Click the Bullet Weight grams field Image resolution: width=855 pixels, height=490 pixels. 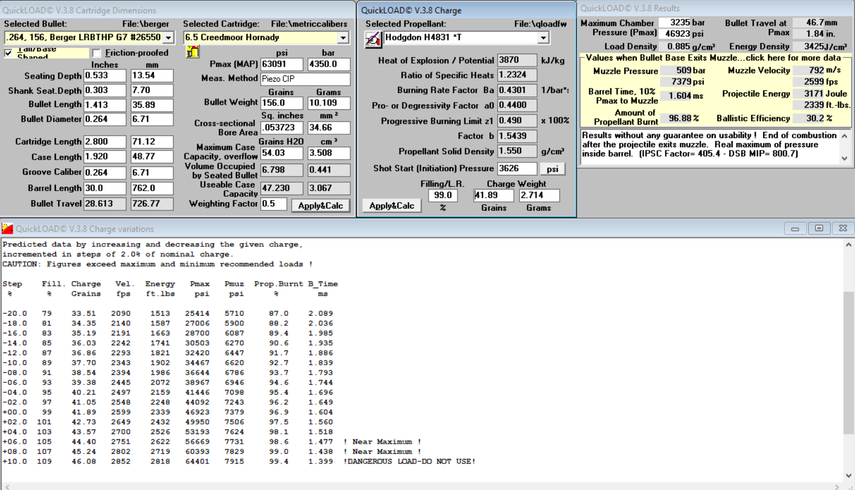pyautogui.click(x=329, y=103)
